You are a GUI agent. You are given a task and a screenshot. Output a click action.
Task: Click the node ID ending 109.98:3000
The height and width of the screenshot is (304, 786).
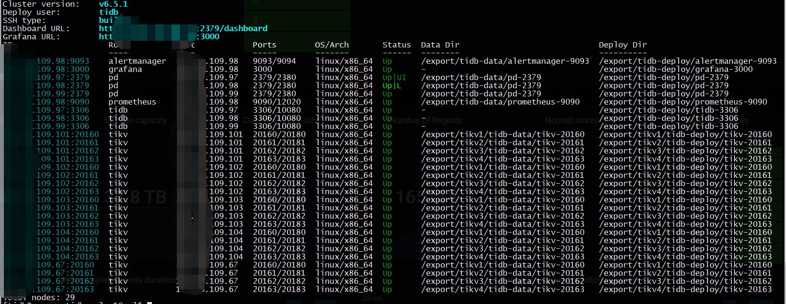(63, 69)
